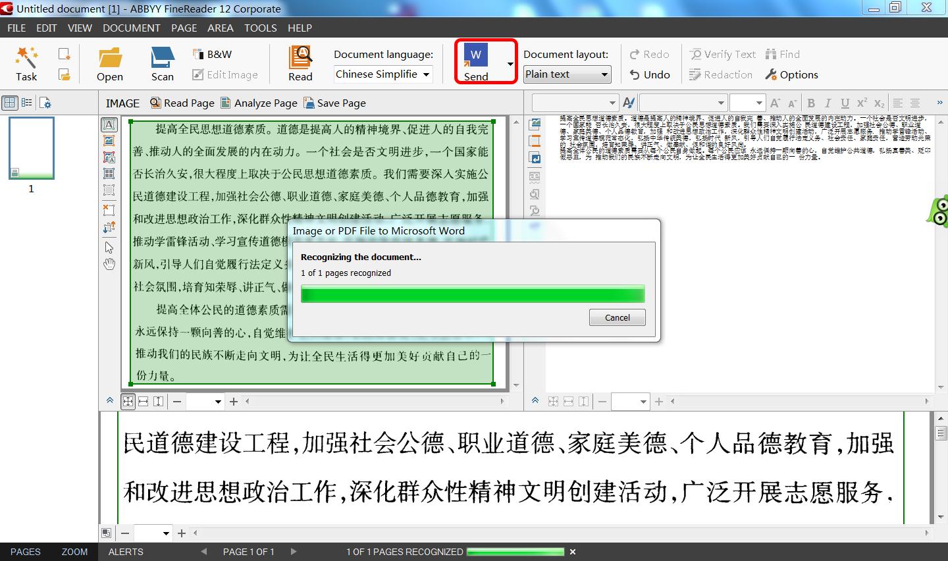Toggle underline formatting in the text panel
The height and width of the screenshot is (561, 948).
(845, 103)
